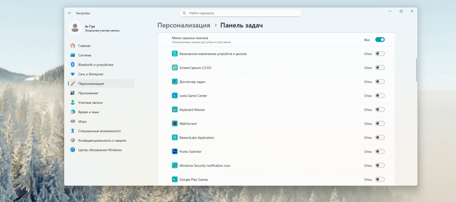456x202 pixels.
Task: Click the ia-7.pc account name
Action: (90, 26)
